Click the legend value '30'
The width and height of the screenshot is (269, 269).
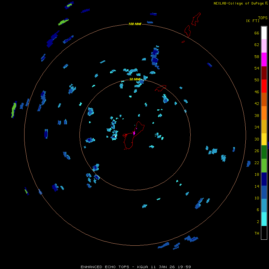(257, 139)
